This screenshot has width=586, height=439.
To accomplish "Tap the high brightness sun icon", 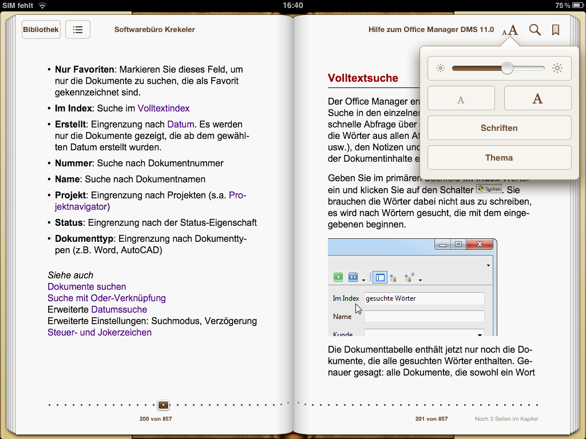I will [x=557, y=68].
